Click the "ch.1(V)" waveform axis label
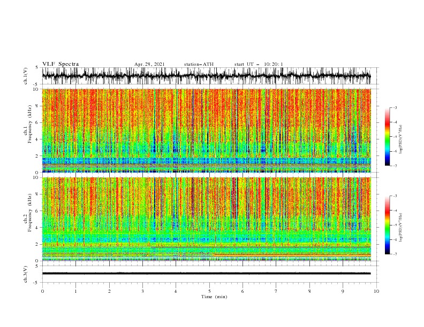The height and width of the screenshot is (327, 424). [26, 76]
